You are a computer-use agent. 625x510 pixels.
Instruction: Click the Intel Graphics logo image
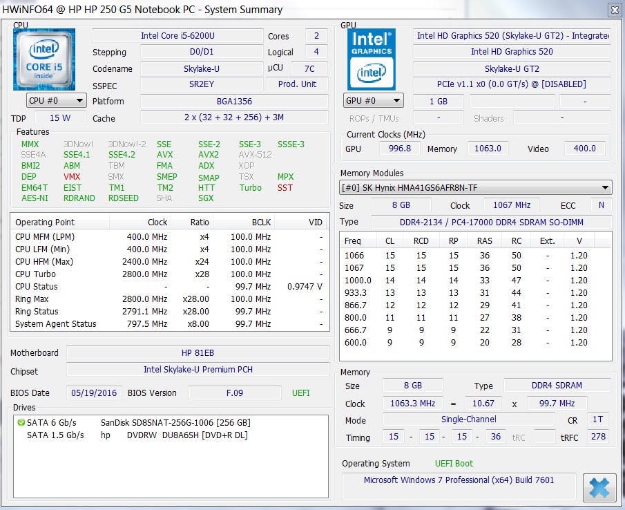(372, 59)
